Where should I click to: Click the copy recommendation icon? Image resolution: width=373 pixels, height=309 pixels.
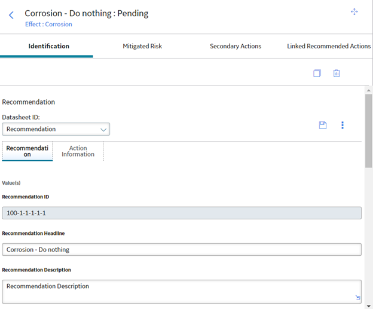(x=317, y=73)
